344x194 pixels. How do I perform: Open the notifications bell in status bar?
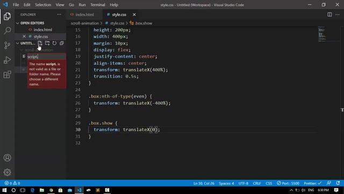[x=338, y=183]
